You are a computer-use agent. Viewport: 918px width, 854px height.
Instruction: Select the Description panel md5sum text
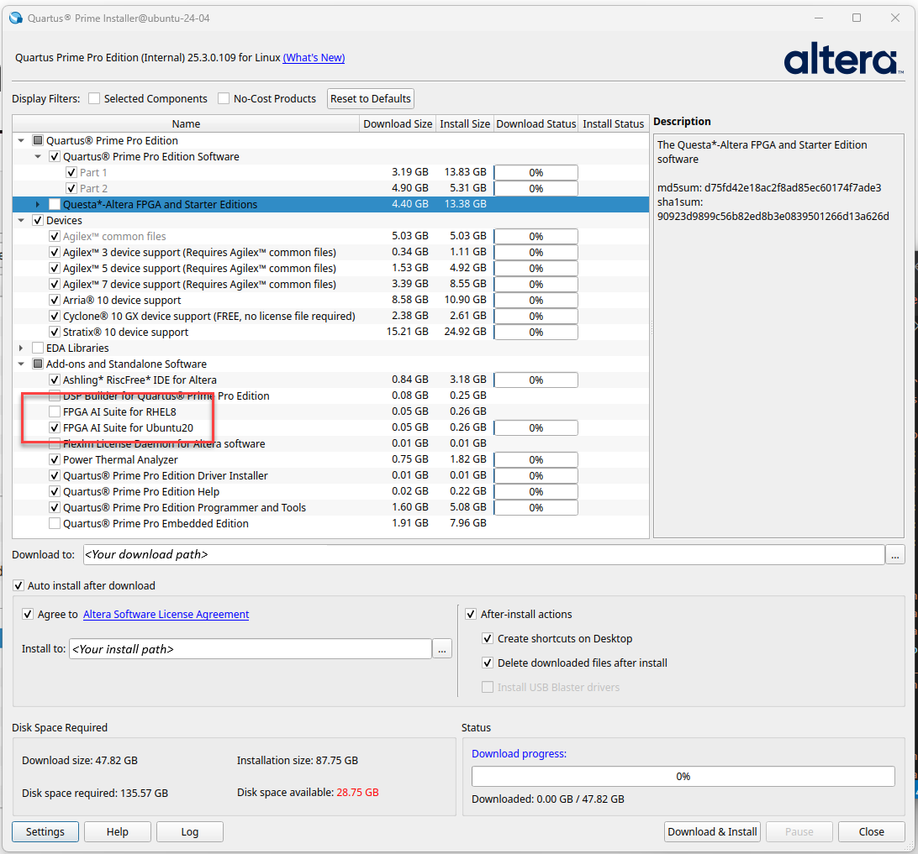tap(768, 188)
